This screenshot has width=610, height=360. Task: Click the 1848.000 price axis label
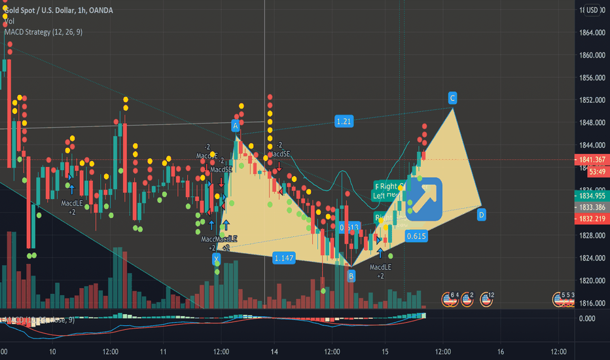(x=592, y=122)
